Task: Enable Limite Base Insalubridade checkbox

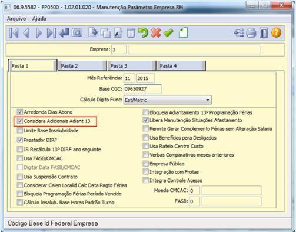Action: tap(19, 130)
